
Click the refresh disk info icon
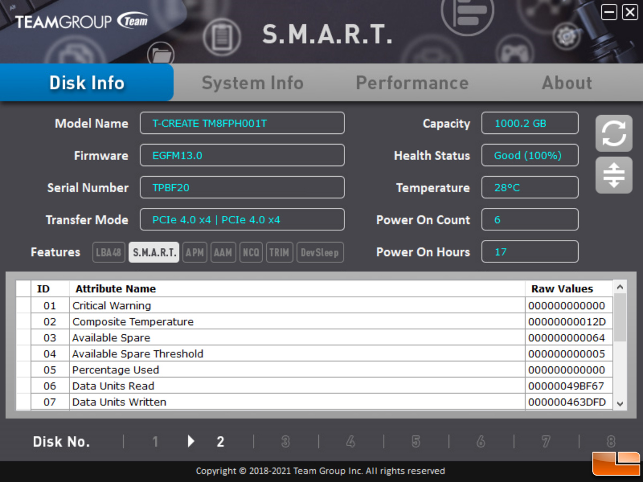[614, 133]
